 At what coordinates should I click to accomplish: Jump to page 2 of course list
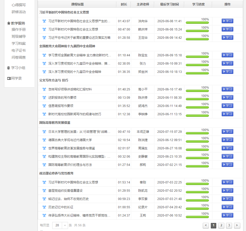(x=221, y=225)
